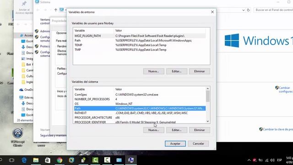Select the ComSpec system variable
This screenshot has height=165, width=293.
(140, 95)
